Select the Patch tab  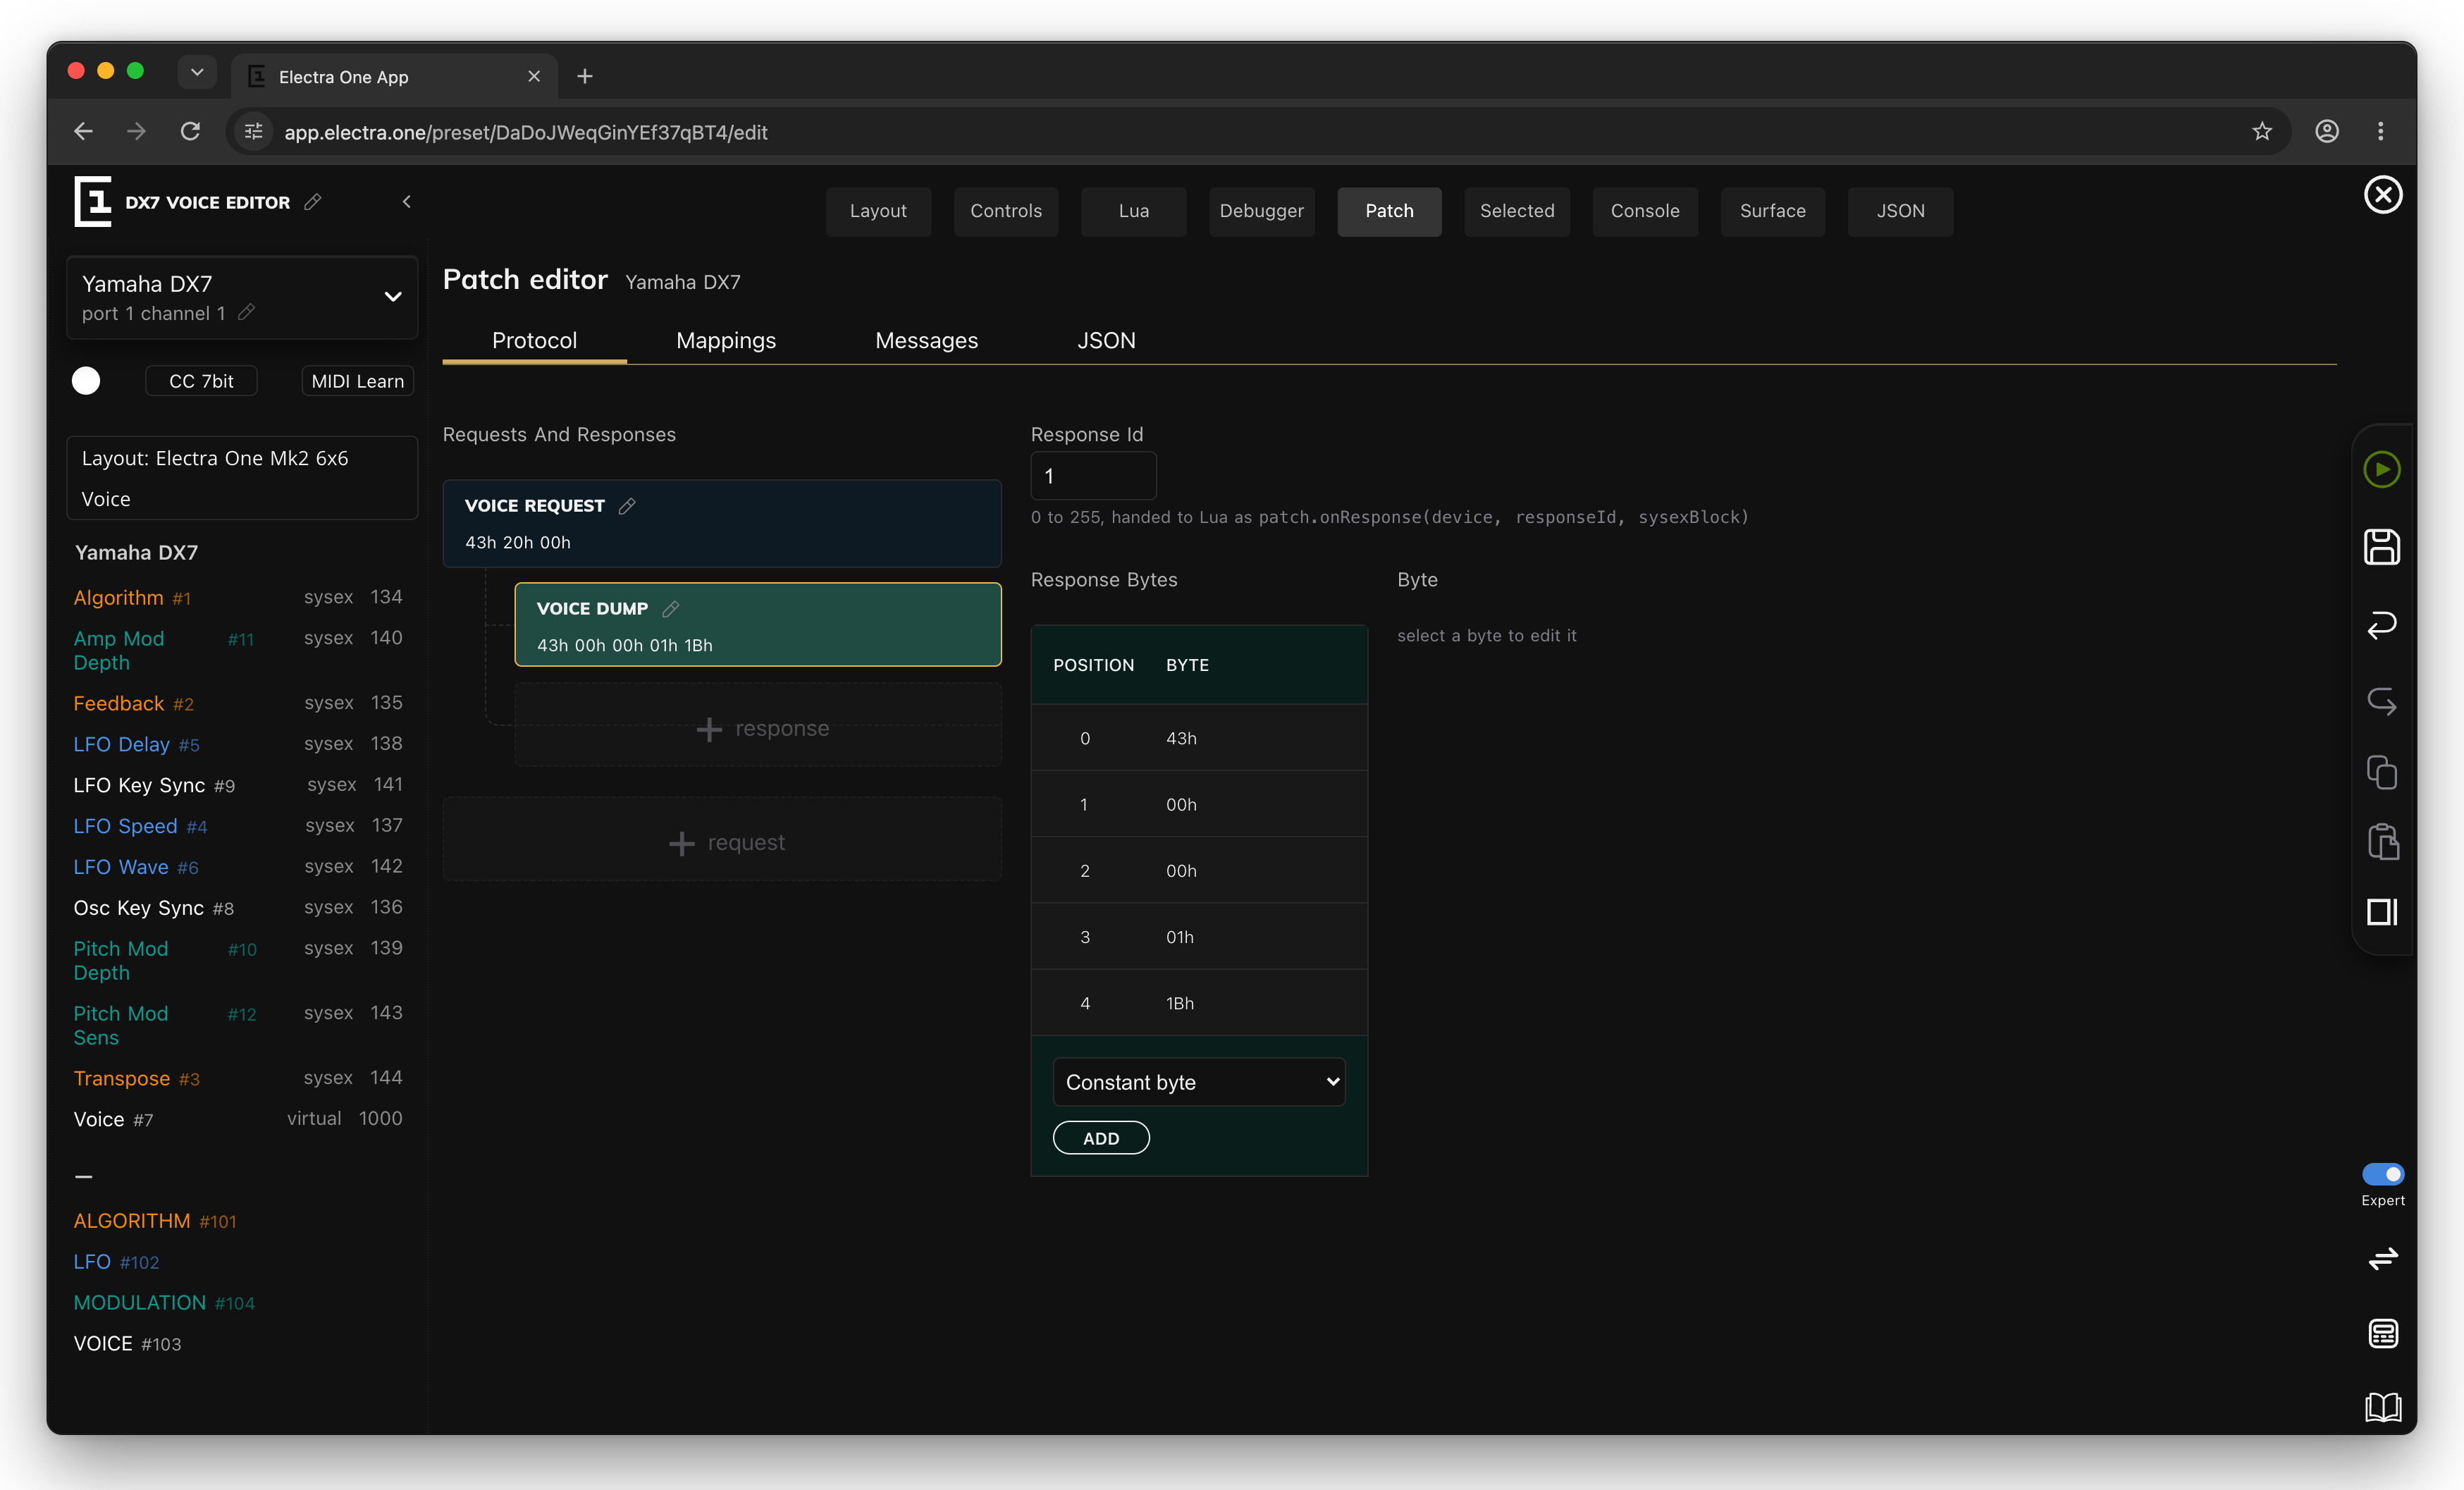1389,211
